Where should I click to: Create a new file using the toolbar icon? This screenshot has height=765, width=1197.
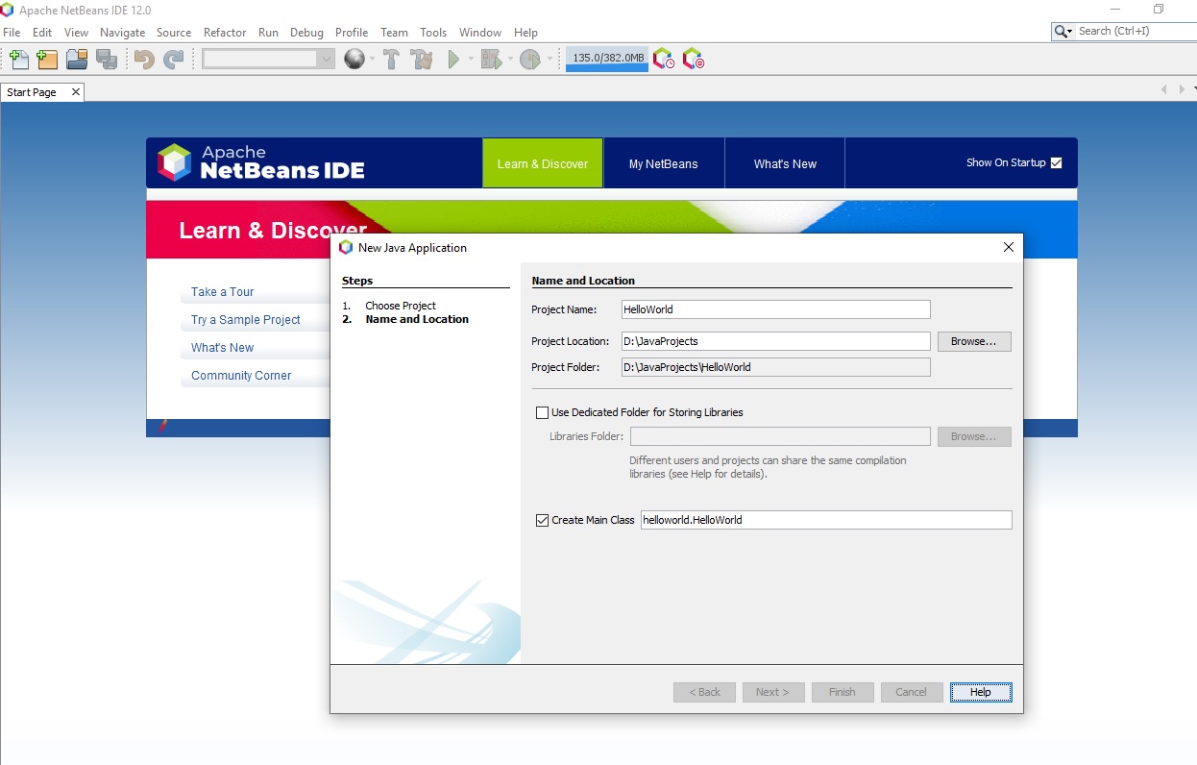[17, 59]
